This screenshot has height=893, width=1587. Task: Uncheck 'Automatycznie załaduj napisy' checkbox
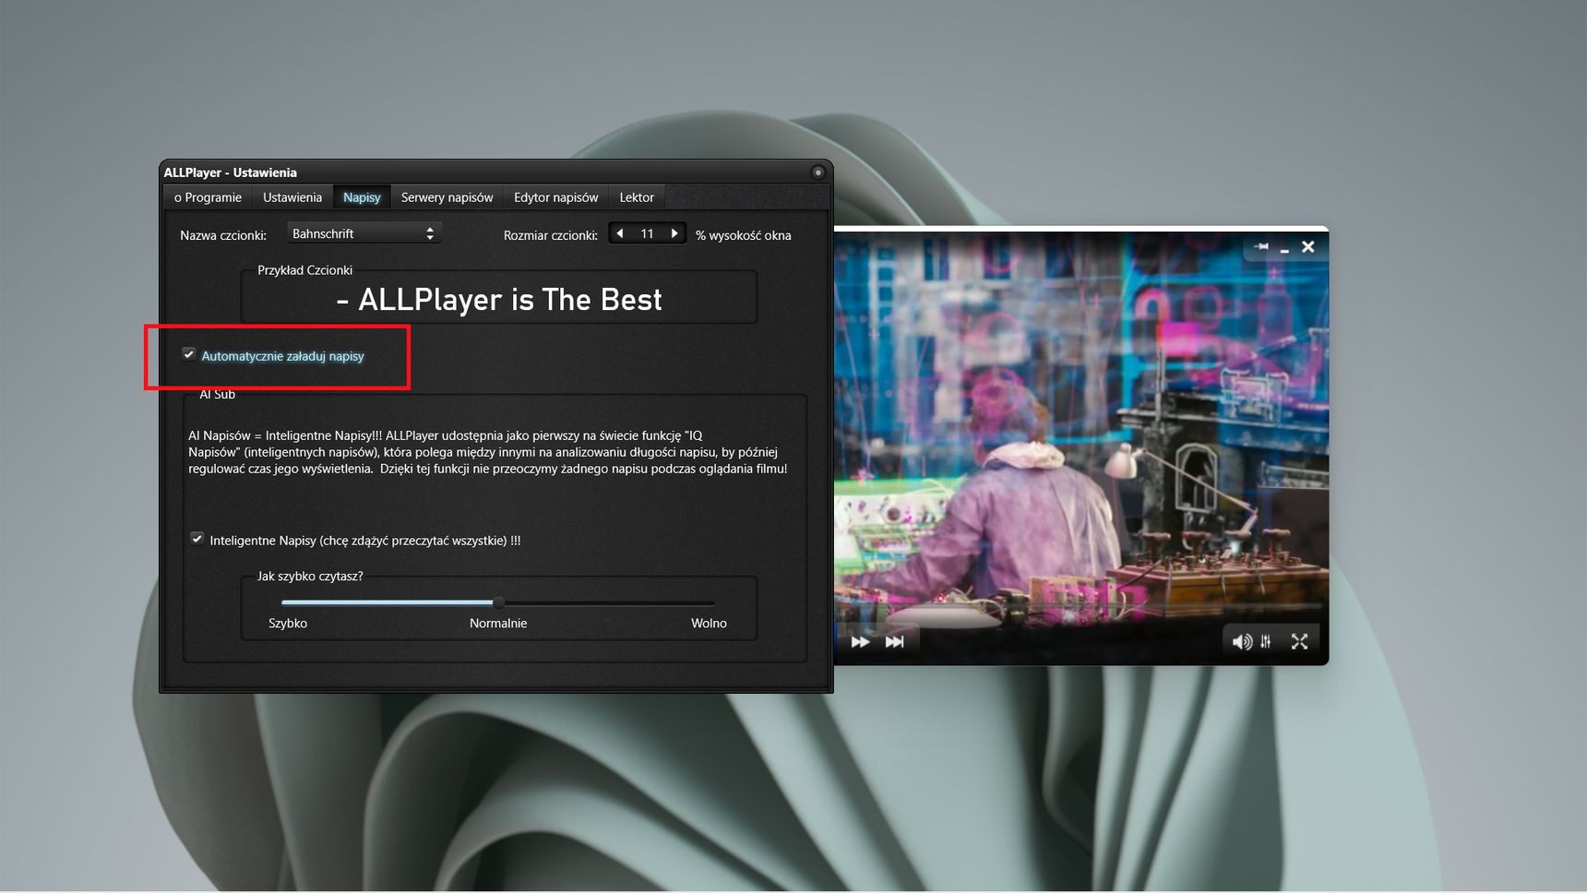point(189,354)
